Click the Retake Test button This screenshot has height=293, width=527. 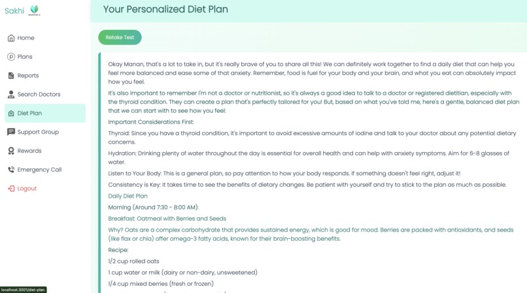point(120,37)
